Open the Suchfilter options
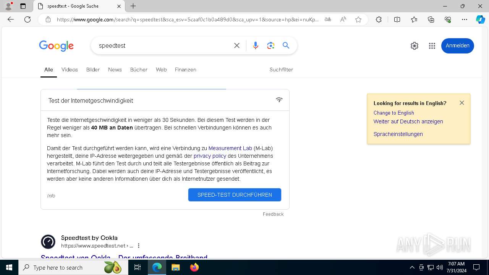The height and width of the screenshot is (275, 489). click(281, 70)
